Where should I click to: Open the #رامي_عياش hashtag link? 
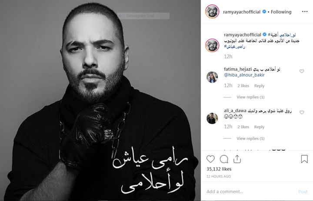(235, 47)
